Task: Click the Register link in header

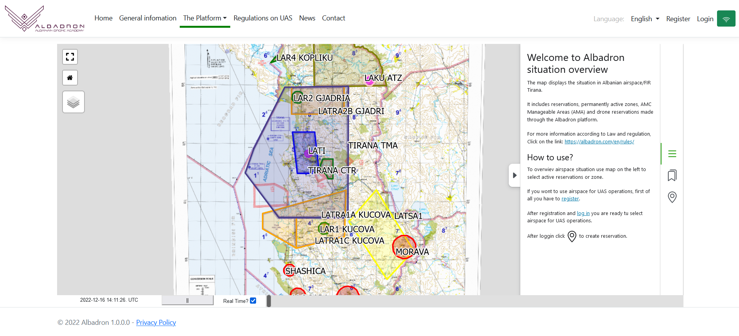Action: click(678, 19)
